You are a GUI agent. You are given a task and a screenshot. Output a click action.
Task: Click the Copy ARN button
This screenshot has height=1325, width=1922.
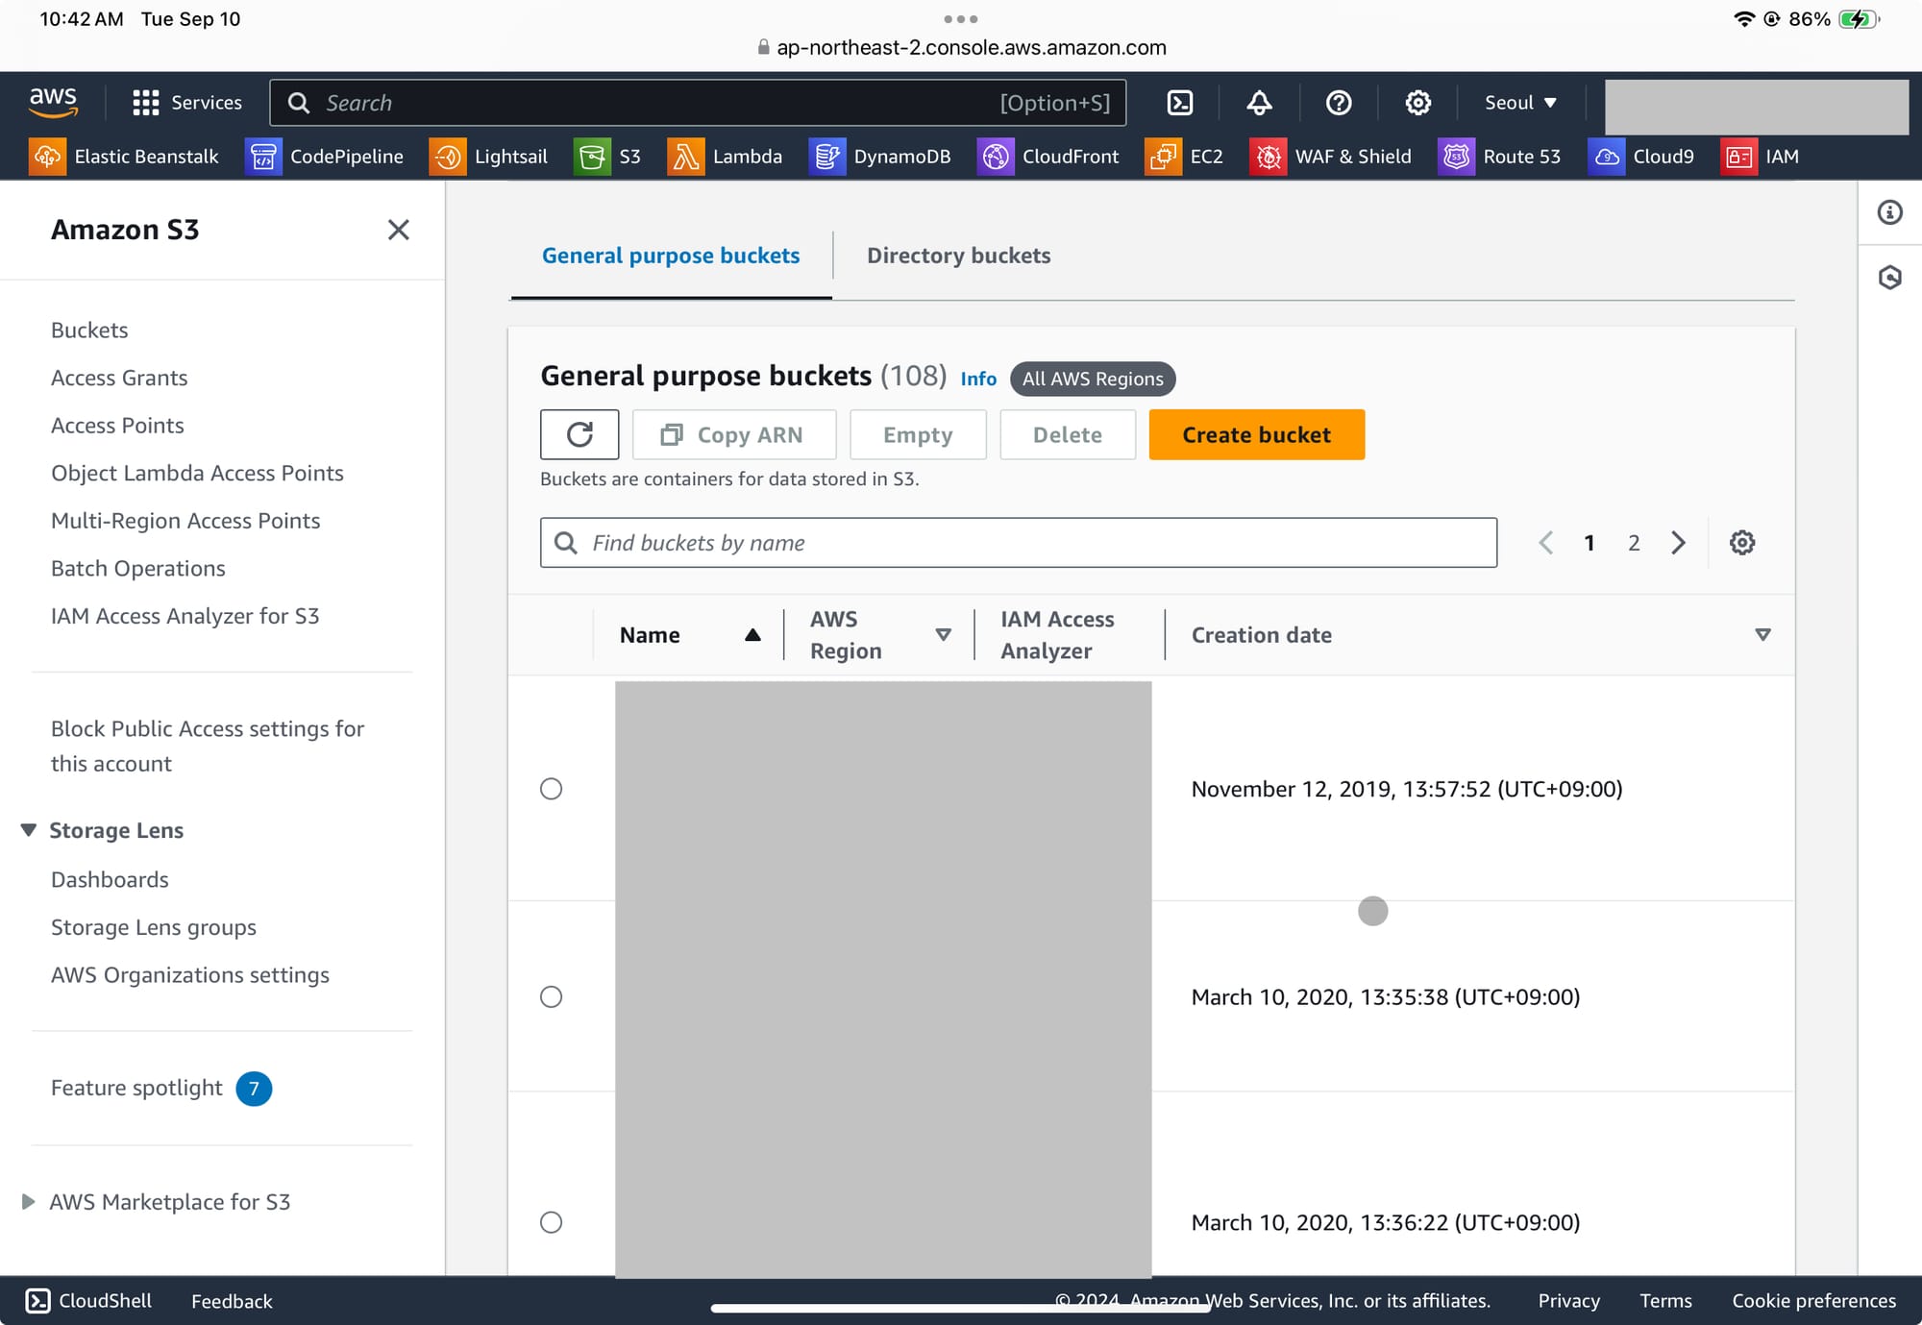[x=734, y=434]
